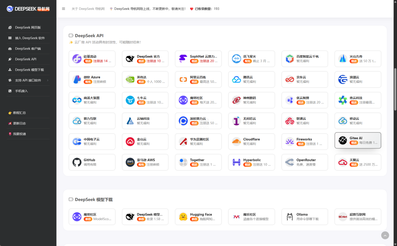Click the Cloudflare orange cloud icon
Image resolution: width=397 pixels, height=246 pixels.
236,142
